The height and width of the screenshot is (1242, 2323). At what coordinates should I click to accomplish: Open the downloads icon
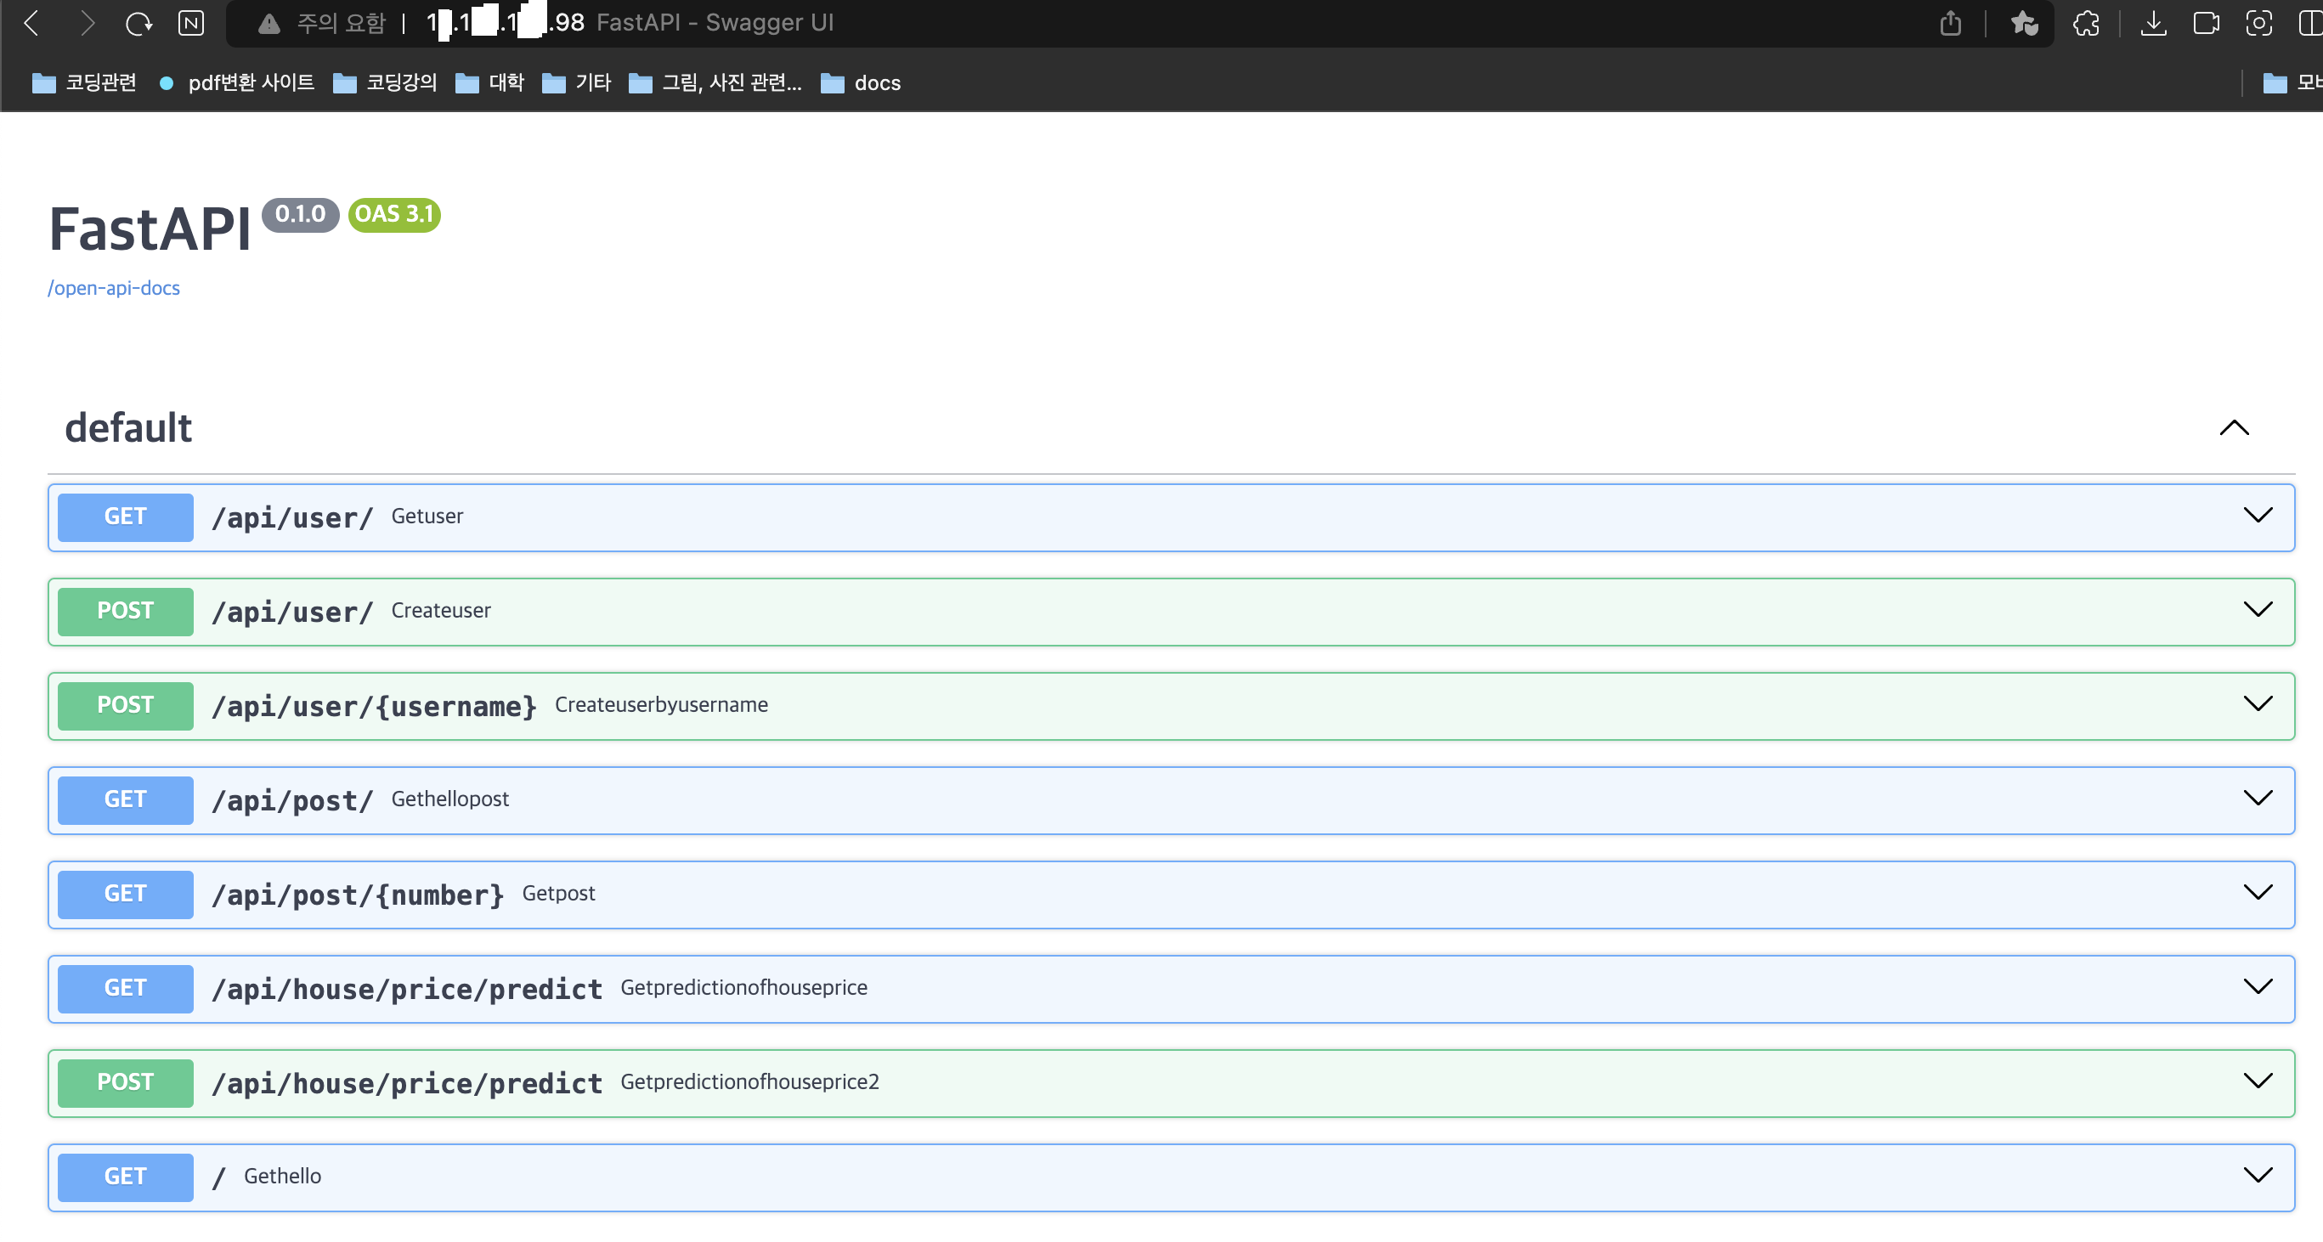2153,24
